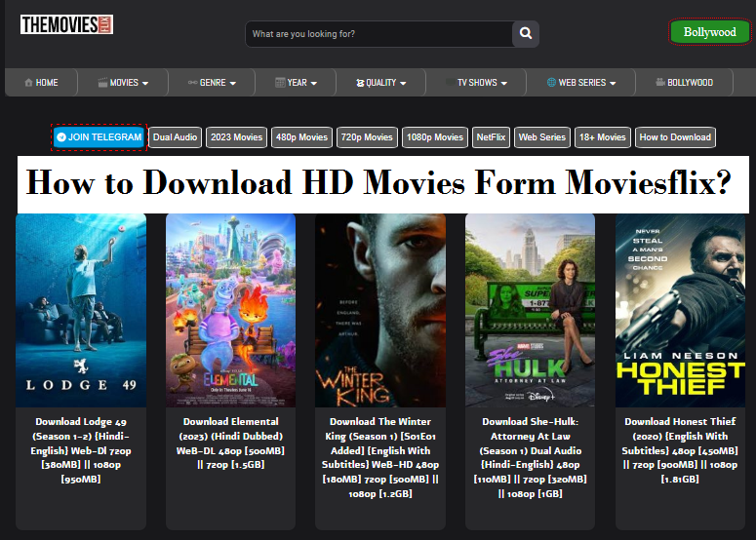
Task: Open the HOME menu item
Action: click(x=42, y=83)
